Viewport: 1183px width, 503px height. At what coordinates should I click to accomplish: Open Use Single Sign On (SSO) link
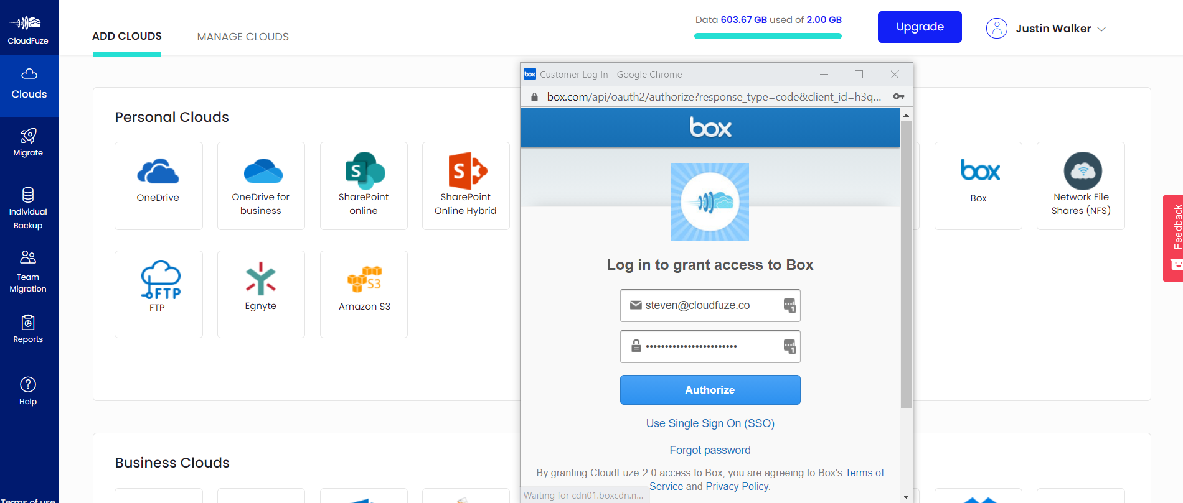pyautogui.click(x=710, y=423)
